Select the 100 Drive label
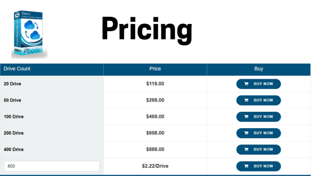The image size is (311, 176). (14, 117)
